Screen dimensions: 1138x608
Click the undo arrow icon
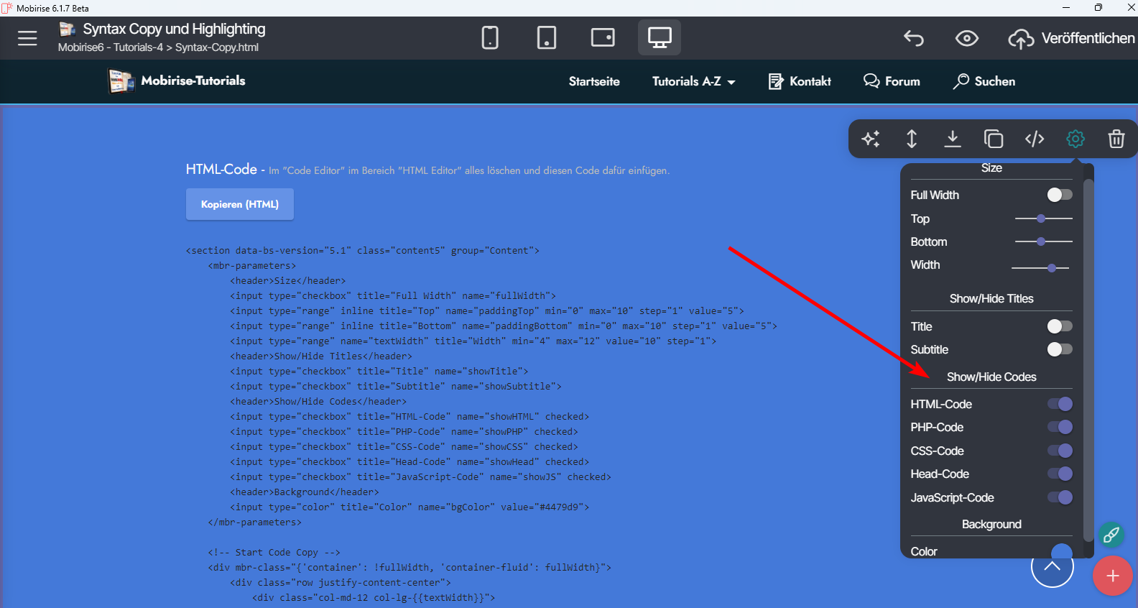tap(914, 38)
